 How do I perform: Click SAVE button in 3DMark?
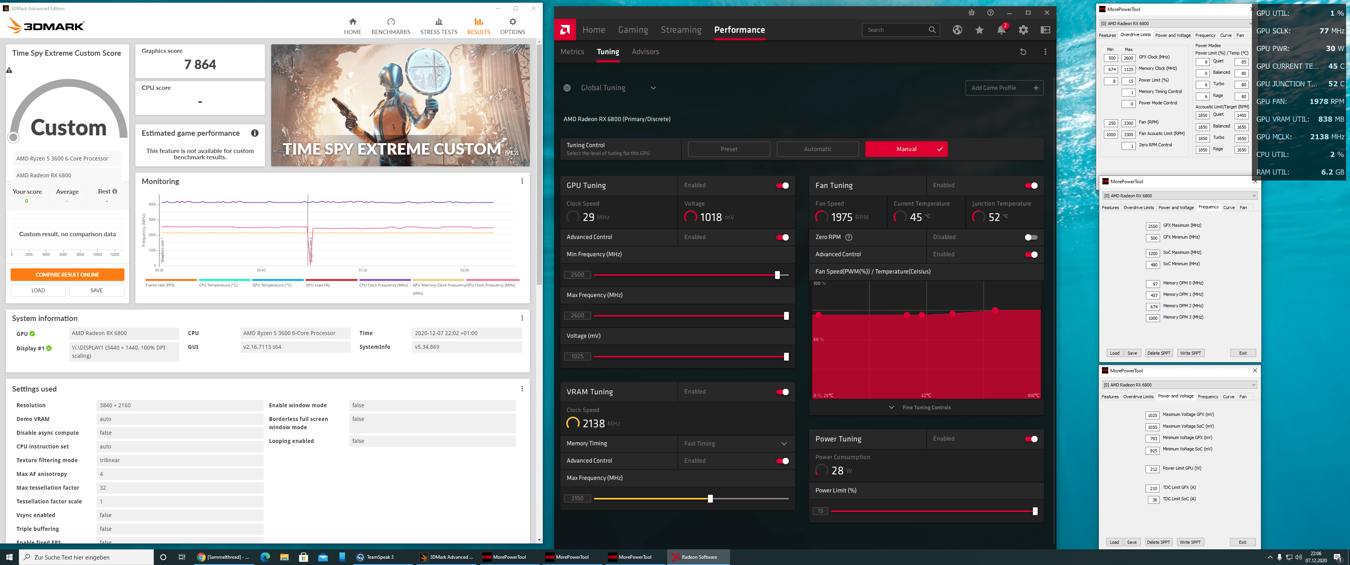coord(97,290)
